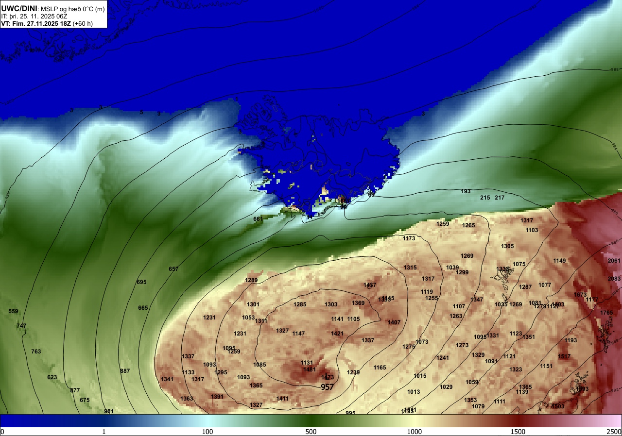
Task: Click the map value 877
Action: 75,390
